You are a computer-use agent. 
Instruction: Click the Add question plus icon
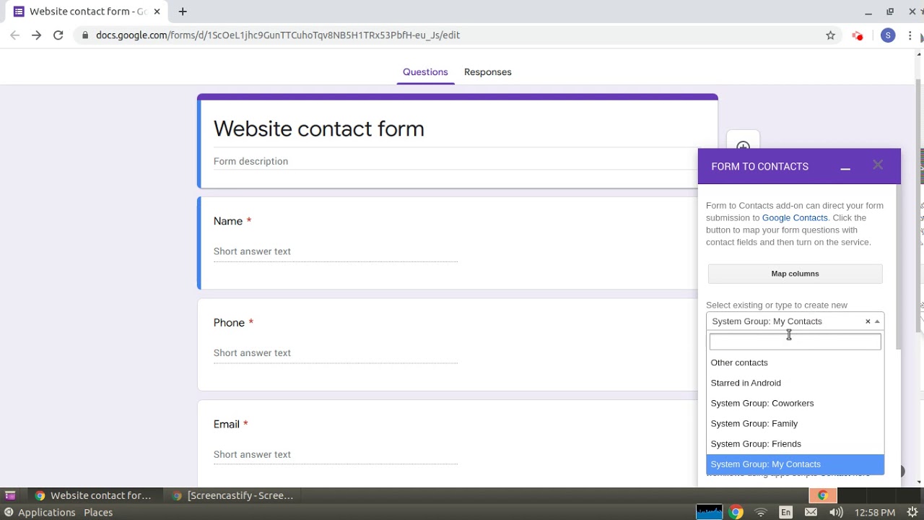tap(743, 146)
